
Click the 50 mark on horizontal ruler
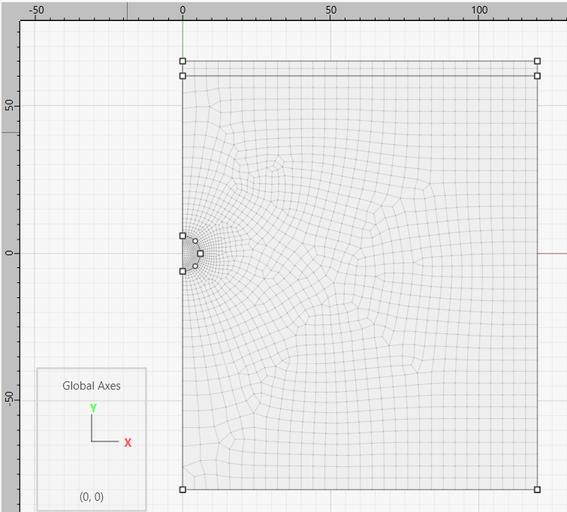pyautogui.click(x=330, y=10)
